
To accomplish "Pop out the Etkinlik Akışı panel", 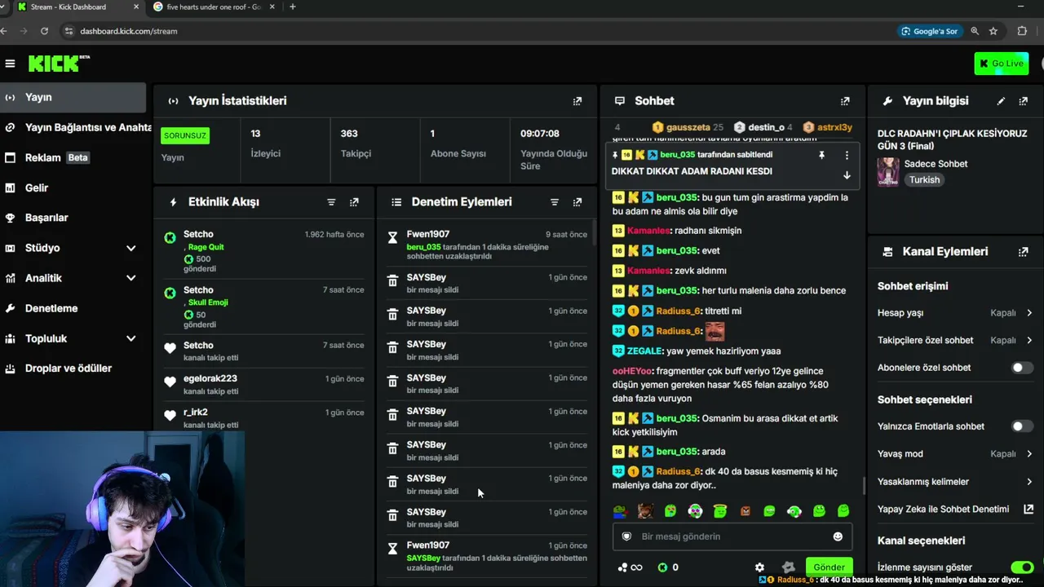I will (x=354, y=202).
